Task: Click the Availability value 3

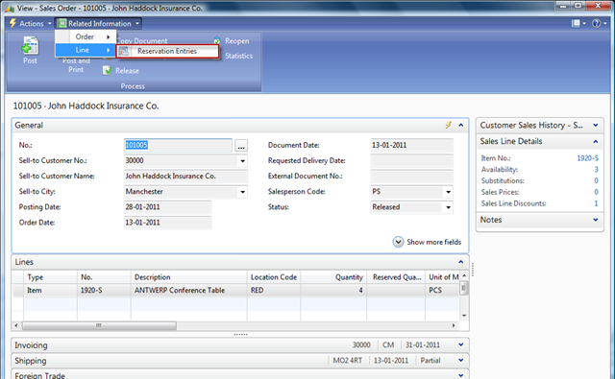Action: coord(596,170)
